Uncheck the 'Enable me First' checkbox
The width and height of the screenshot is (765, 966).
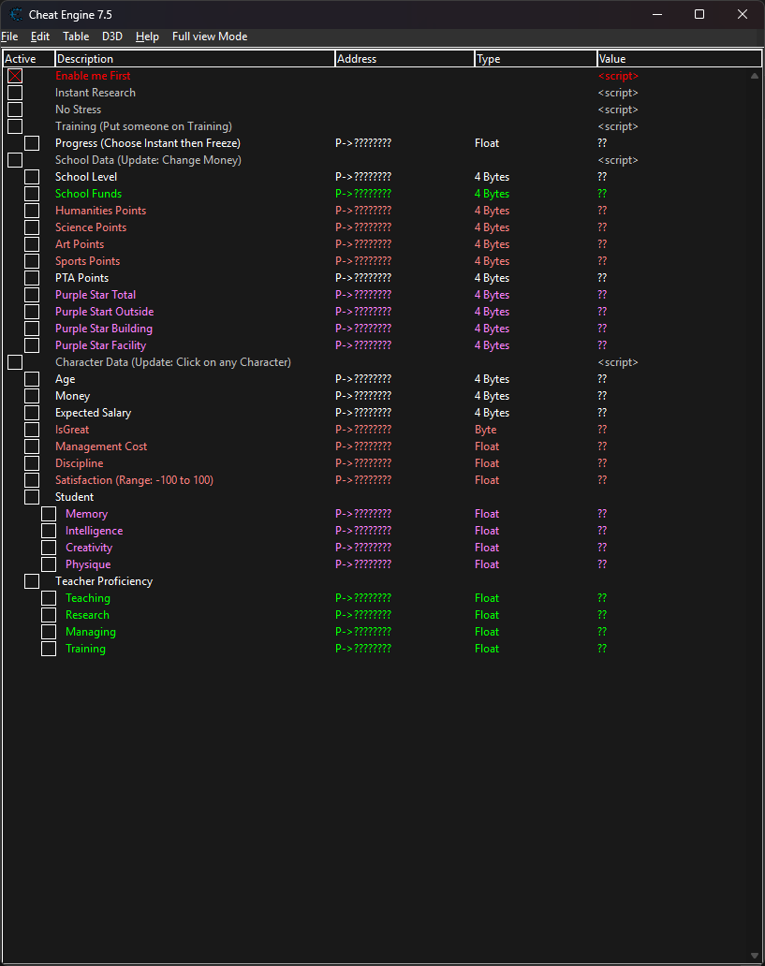[x=15, y=76]
